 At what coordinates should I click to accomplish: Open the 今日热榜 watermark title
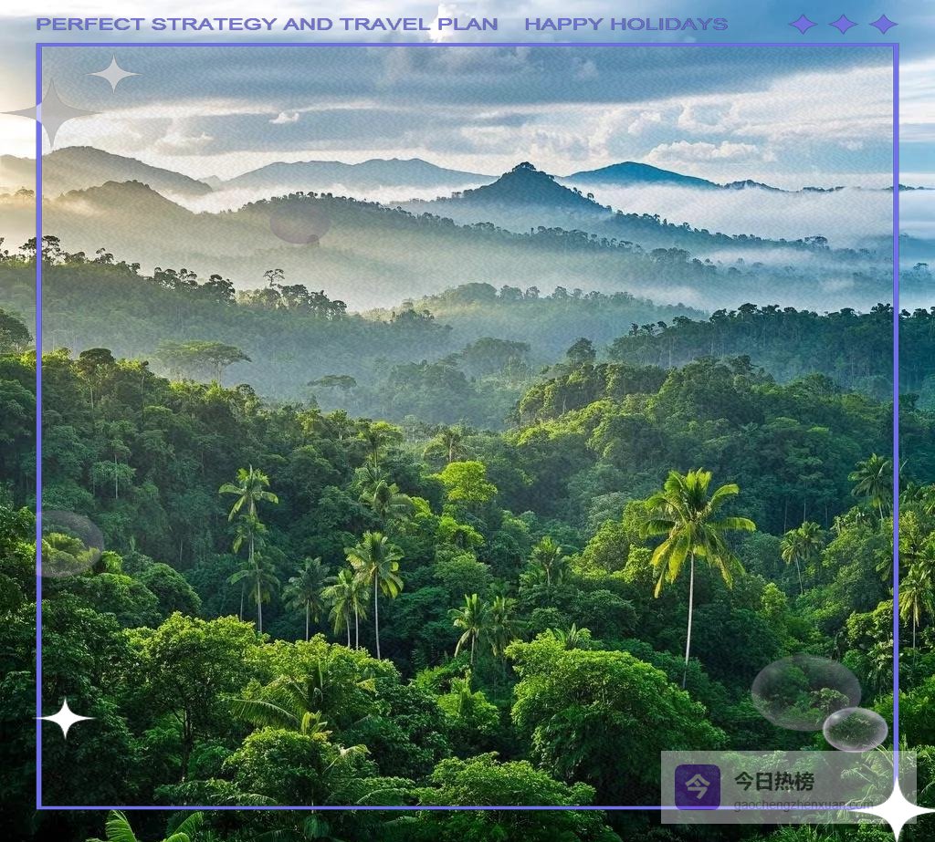pos(773,782)
